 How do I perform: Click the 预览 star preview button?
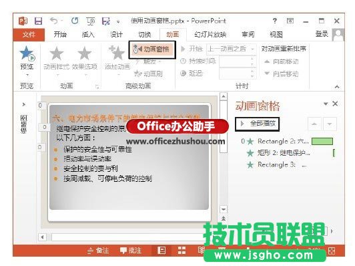(x=27, y=53)
